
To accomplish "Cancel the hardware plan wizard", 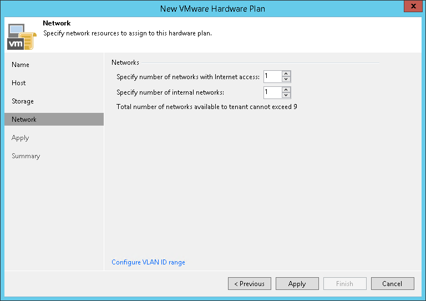I will tap(393, 284).
